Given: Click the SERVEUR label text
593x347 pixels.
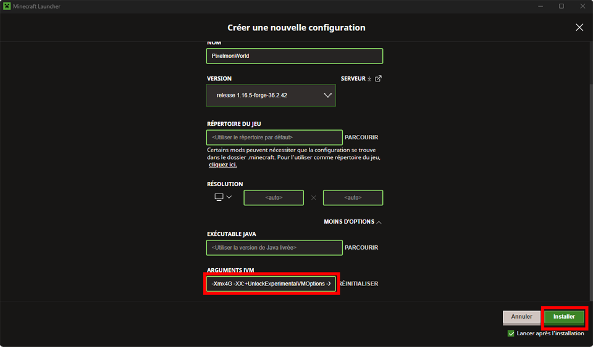Looking at the screenshot, I should coord(353,78).
